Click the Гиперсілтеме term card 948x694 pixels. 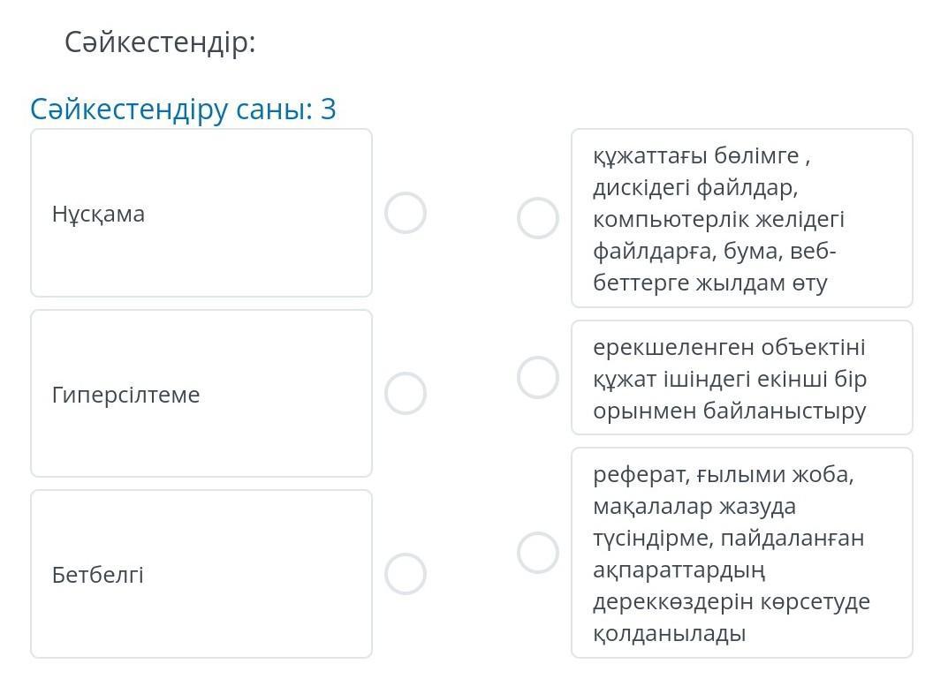pos(201,393)
